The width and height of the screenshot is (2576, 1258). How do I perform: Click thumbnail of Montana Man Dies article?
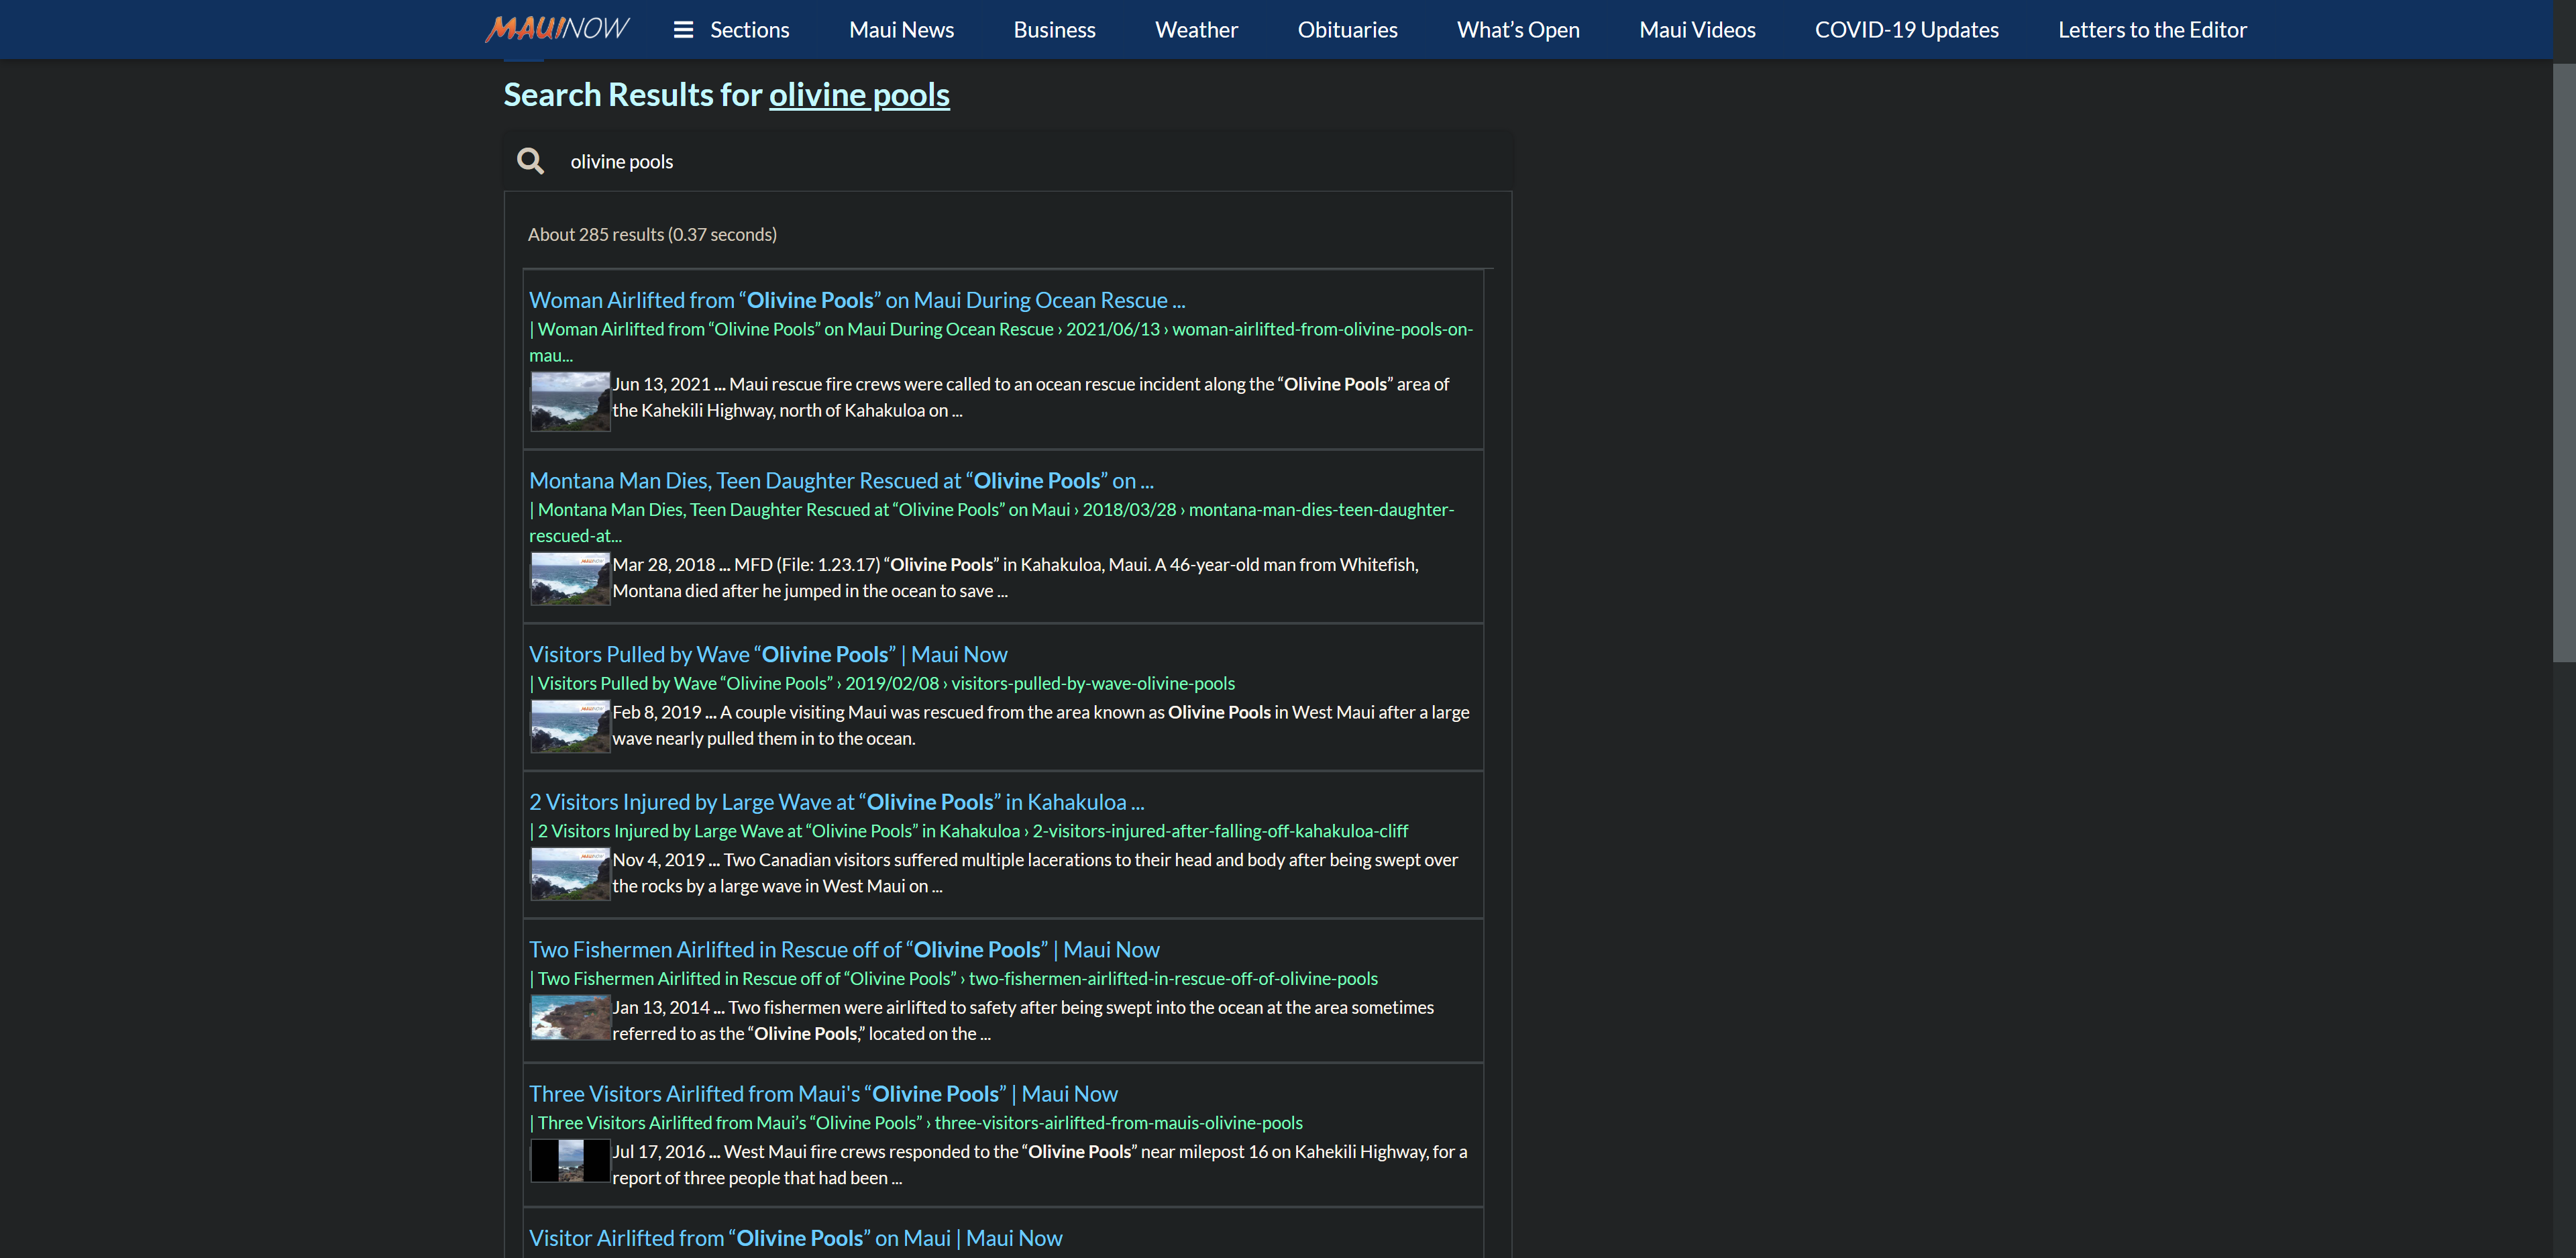[x=570, y=579]
